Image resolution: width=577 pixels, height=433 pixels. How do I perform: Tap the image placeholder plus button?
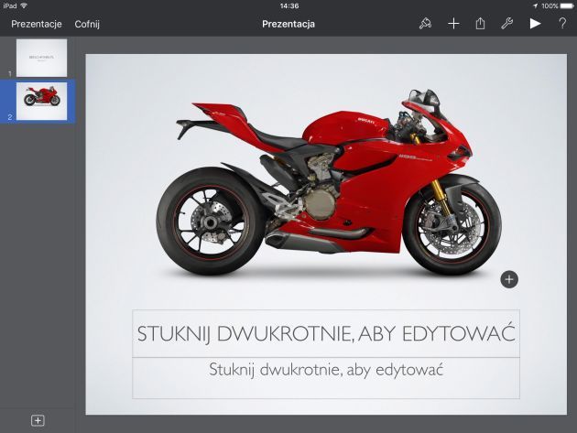(509, 279)
